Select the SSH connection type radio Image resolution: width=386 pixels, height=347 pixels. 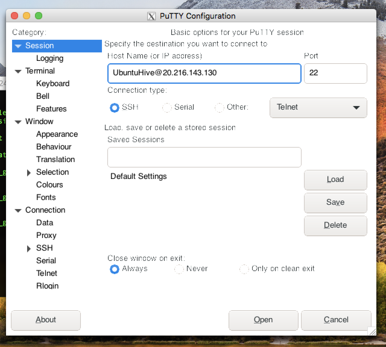(115, 108)
